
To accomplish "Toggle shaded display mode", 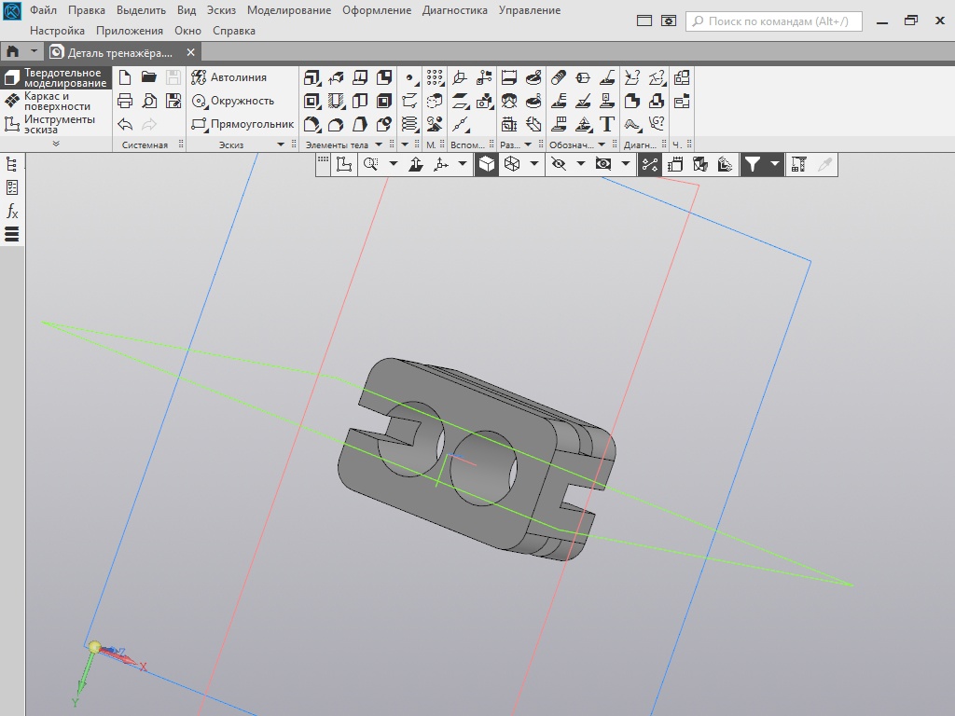I will pos(487,164).
